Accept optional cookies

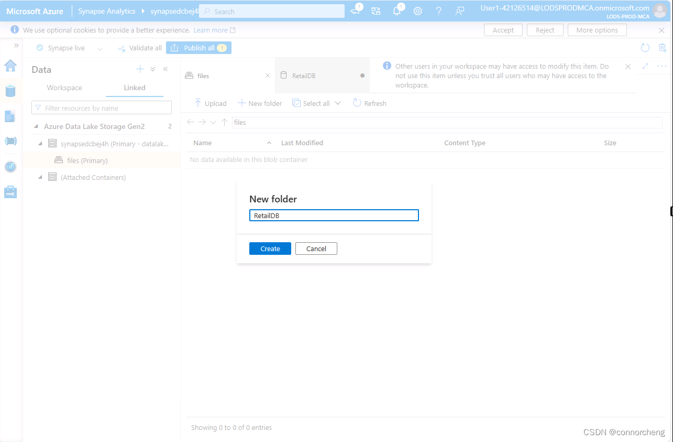503,30
